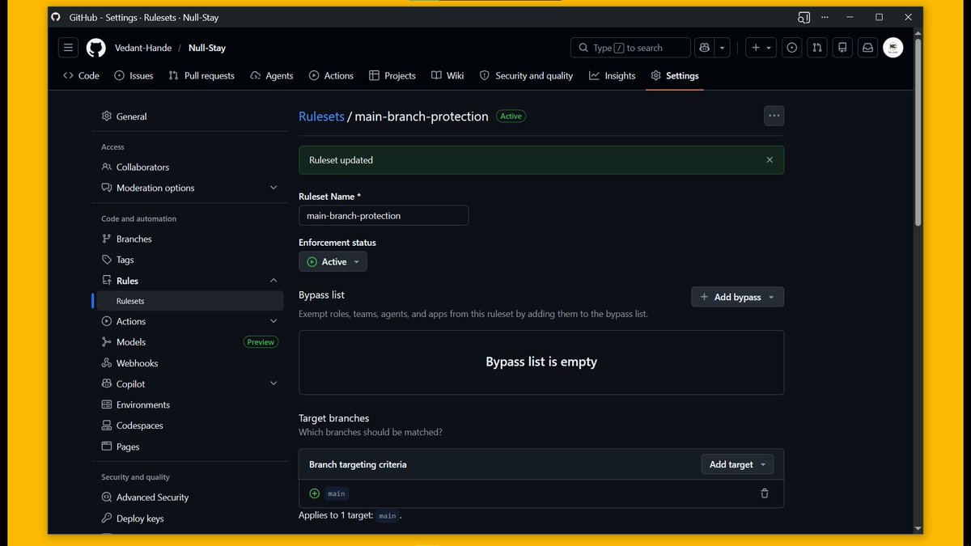Click the Preview badge next to Models
Screen dimensions: 971x546
click(x=261, y=342)
